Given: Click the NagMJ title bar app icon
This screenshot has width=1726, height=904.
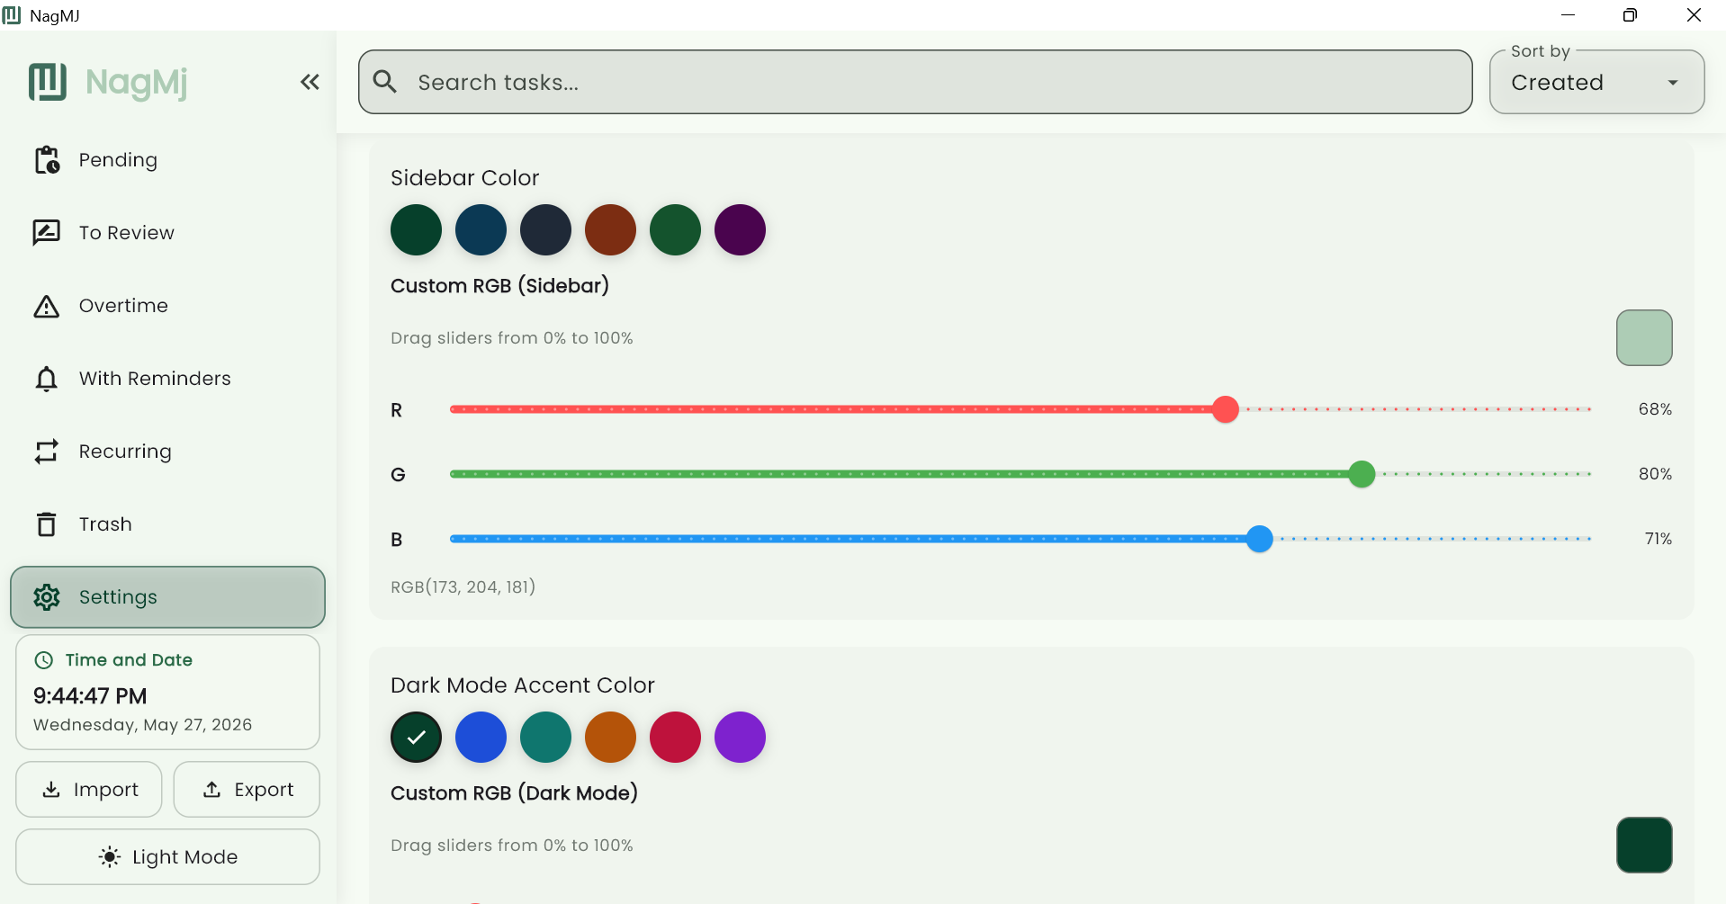Looking at the screenshot, I should tap(12, 15).
